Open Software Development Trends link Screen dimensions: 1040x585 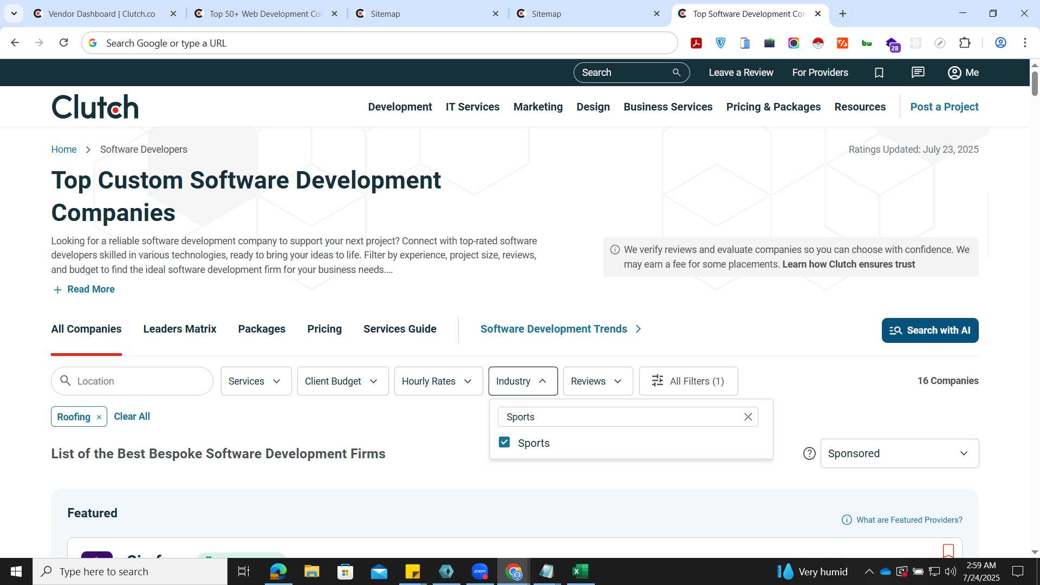coord(561,329)
